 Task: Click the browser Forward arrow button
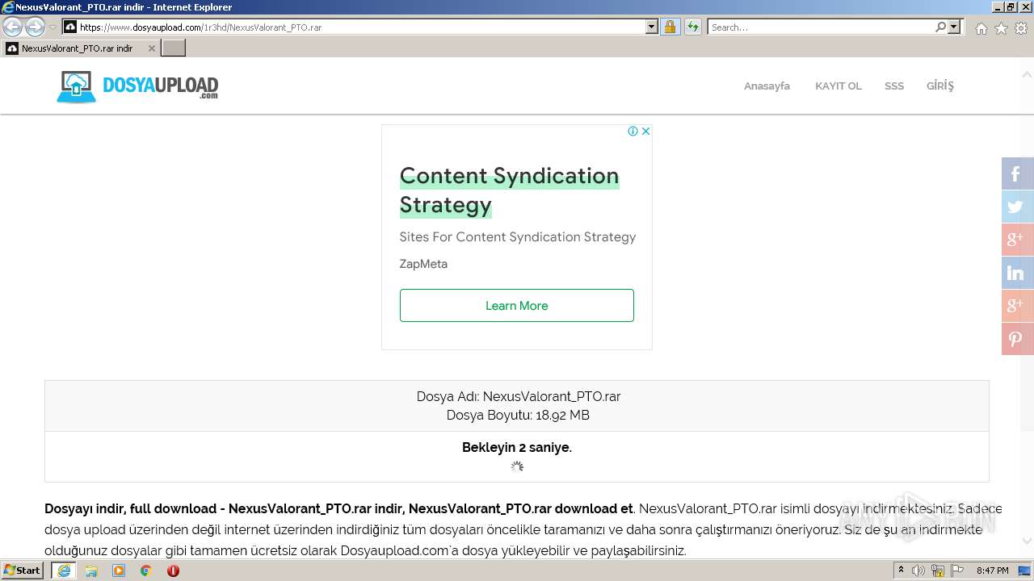35,27
